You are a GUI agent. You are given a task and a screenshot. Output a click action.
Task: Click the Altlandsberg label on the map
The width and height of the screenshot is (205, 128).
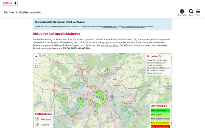pos(132,88)
